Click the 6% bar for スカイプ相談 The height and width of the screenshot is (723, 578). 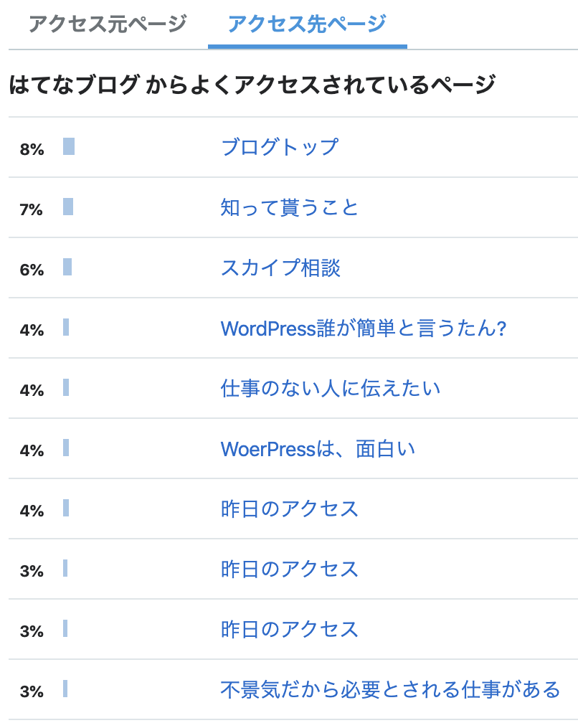pyautogui.click(x=67, y=267)
